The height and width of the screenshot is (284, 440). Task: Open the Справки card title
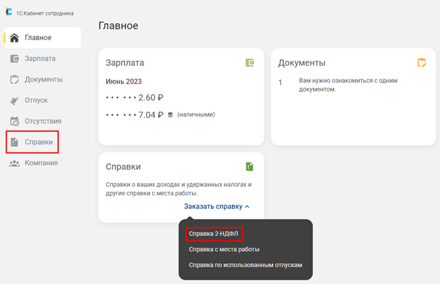pos(123,167)
